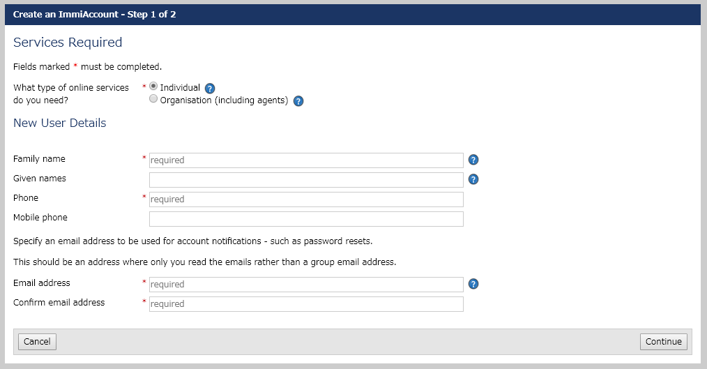Click the Continue button

(x=663, y=342)
